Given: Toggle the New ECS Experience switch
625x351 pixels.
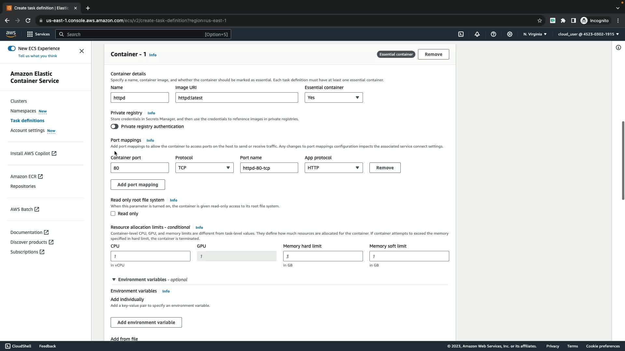Looking at the screenshot, I should [12, 48].
